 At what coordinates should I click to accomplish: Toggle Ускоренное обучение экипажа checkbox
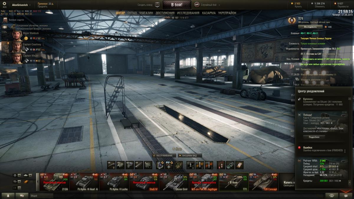14,26
